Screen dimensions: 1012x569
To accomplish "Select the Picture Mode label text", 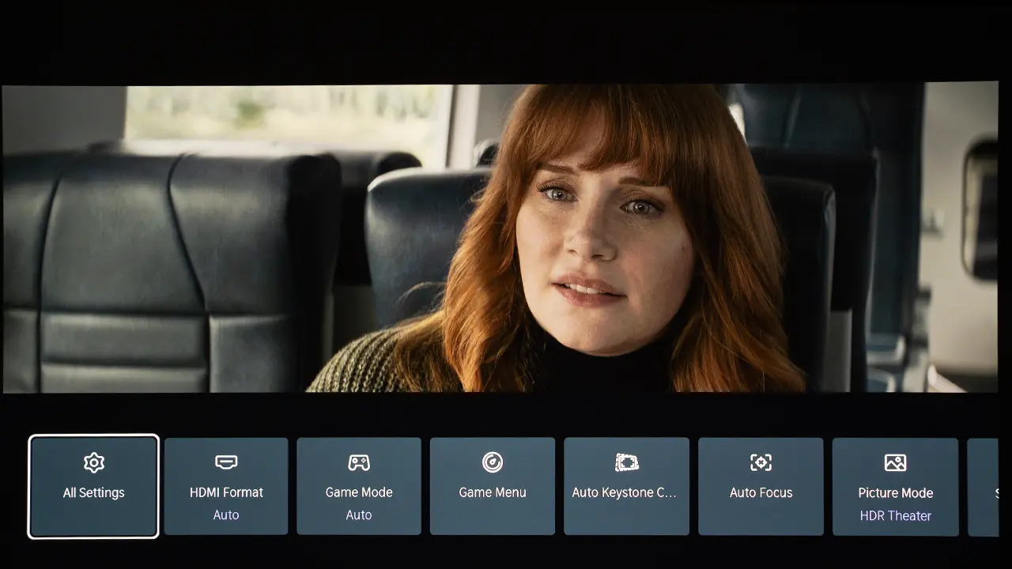I will click(895, 493).
